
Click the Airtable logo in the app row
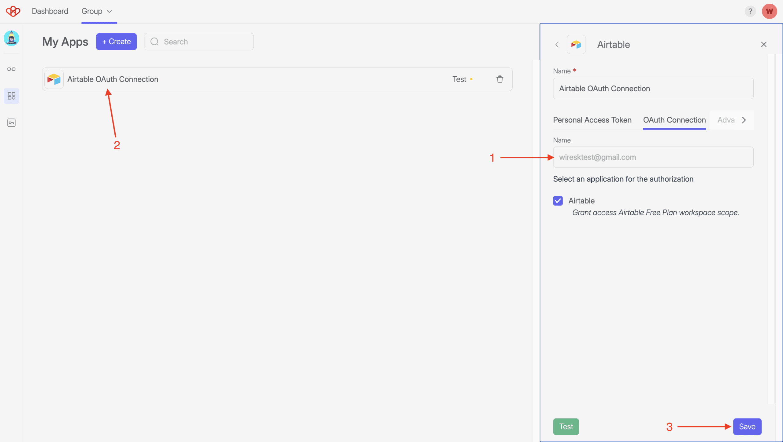point(54,79)
